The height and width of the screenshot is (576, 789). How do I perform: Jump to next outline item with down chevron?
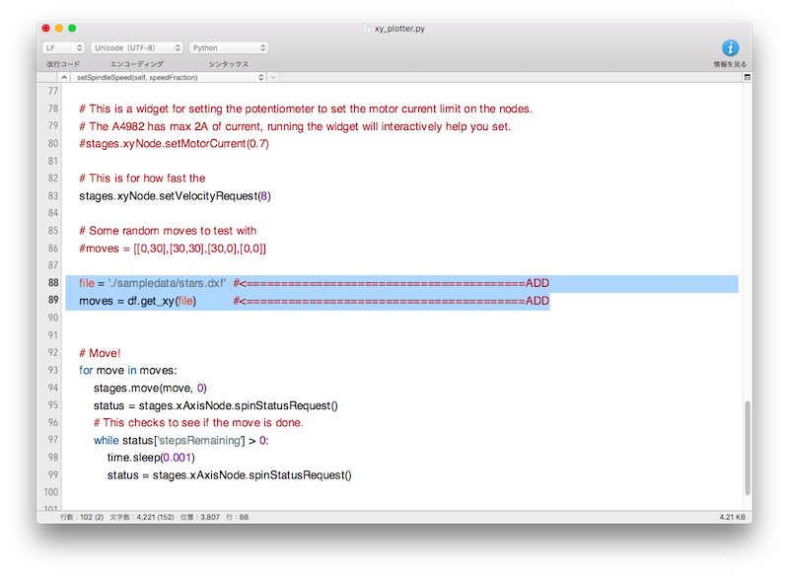click(273, 78)
